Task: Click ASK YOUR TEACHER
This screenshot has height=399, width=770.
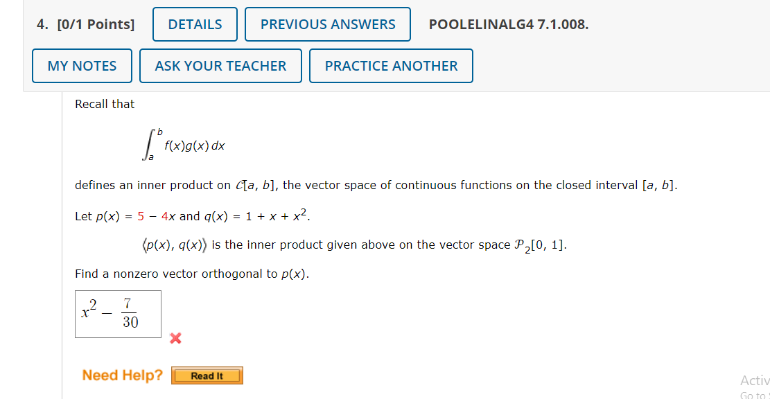Action: [220, 65]
